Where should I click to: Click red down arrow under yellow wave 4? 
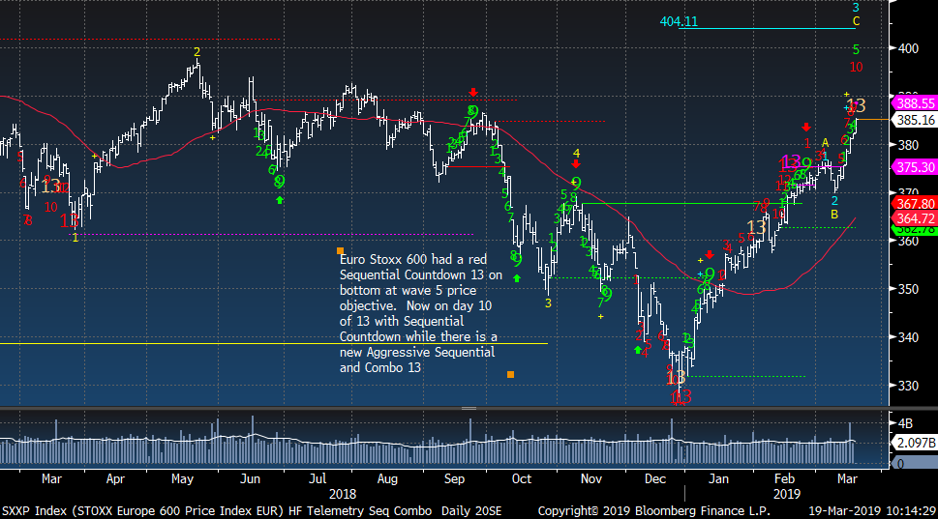tap(576, 163)
